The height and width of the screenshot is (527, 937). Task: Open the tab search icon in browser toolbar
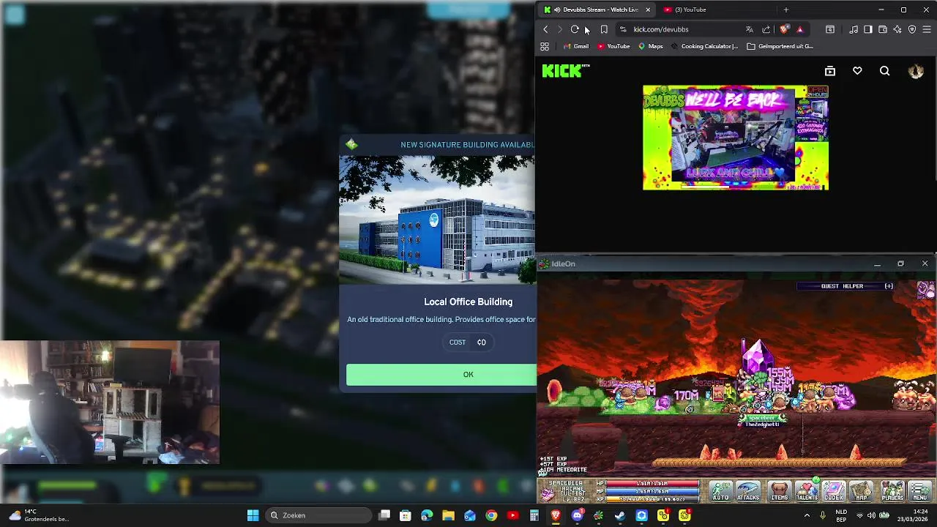click(x=830, y=29)
